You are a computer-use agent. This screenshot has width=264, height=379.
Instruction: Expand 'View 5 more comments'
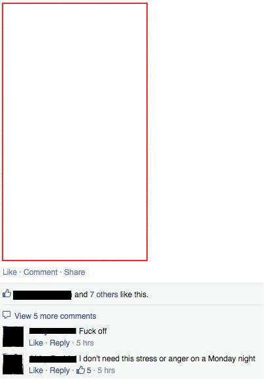point(56,316)
